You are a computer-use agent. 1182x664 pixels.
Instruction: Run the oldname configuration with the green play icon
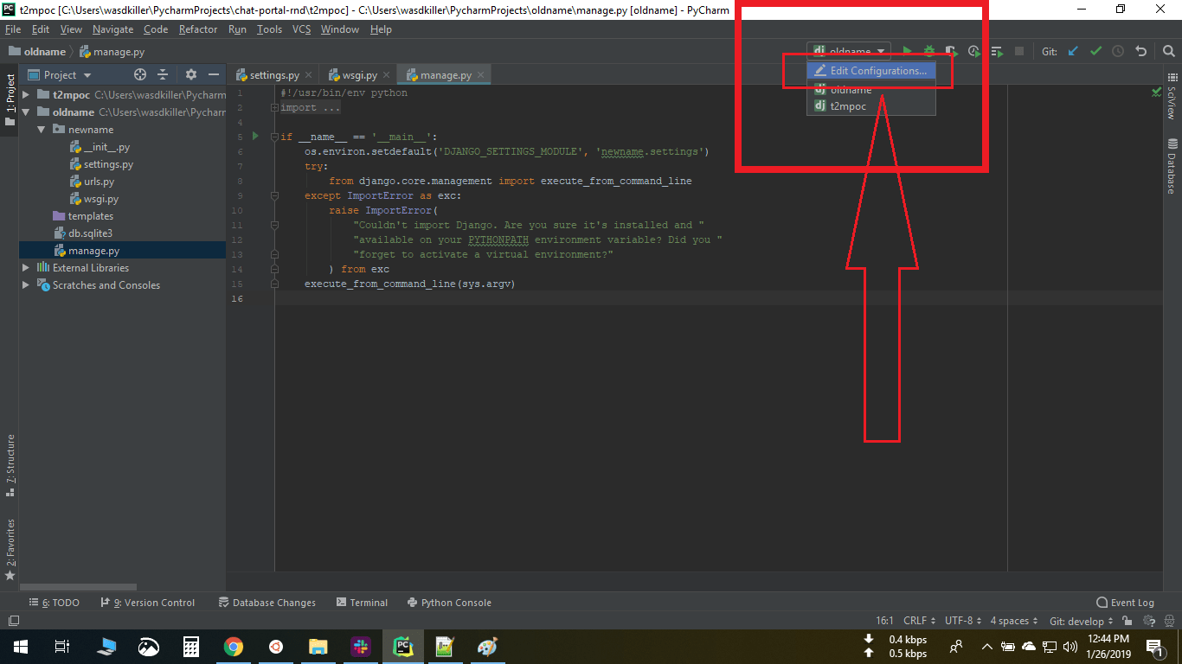(x=907, y=52)
